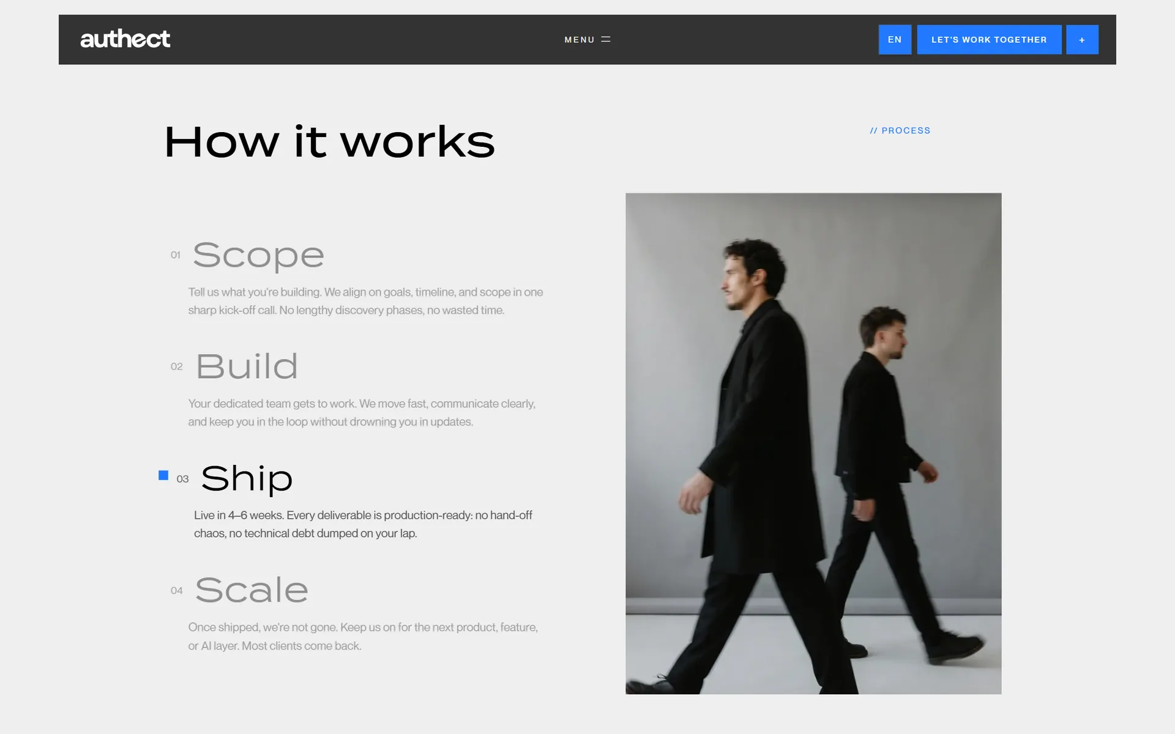This screenshot has height=734, width=1175.
Task: Click the paragraph starting 'Your dedicated team gets to work'
Action: point(362,413)
